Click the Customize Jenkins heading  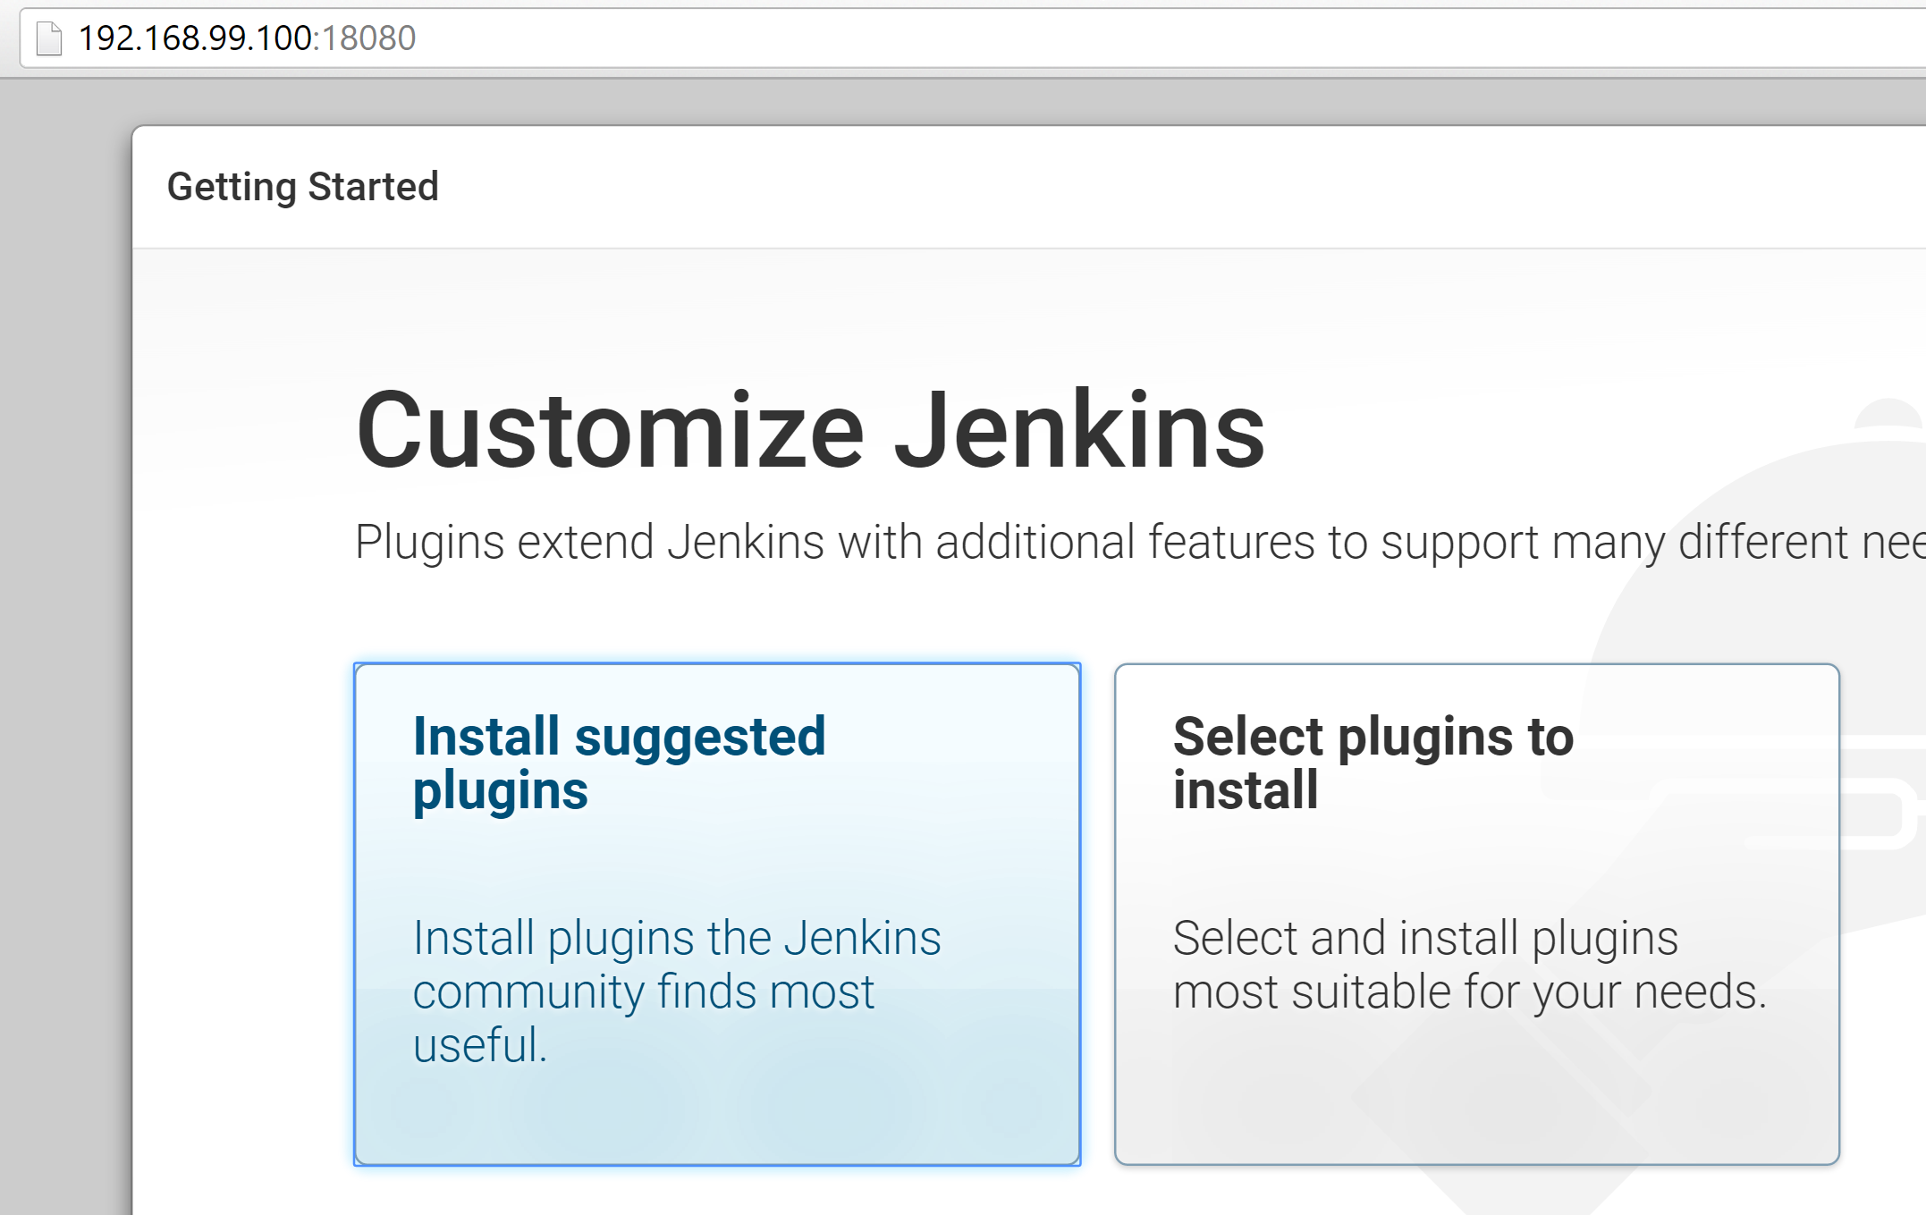809,431
